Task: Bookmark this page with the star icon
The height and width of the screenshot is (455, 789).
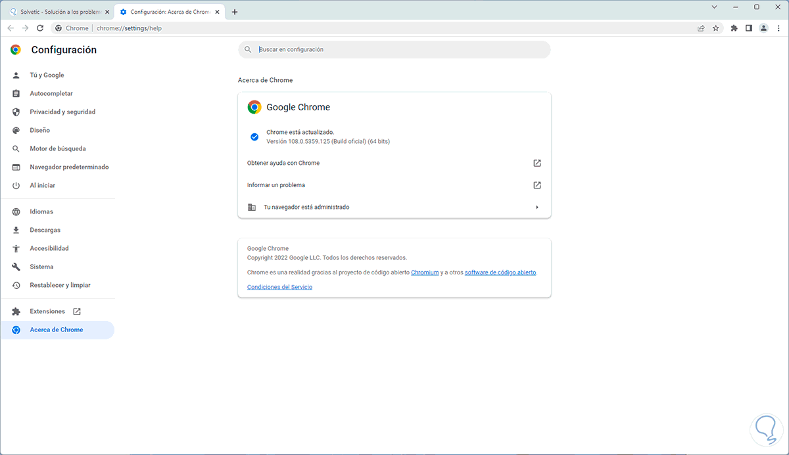Action: 716,28
